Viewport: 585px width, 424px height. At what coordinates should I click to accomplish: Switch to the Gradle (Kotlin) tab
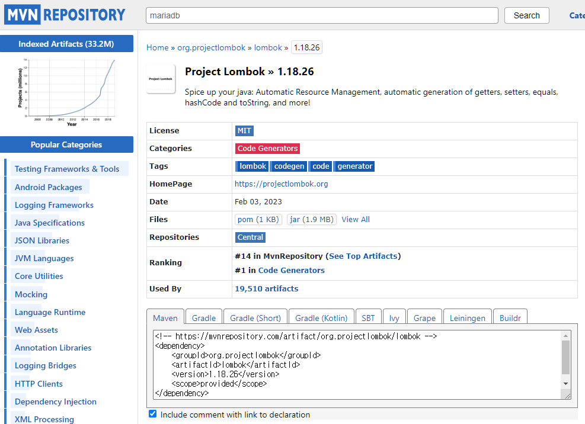tap(321, 317)
